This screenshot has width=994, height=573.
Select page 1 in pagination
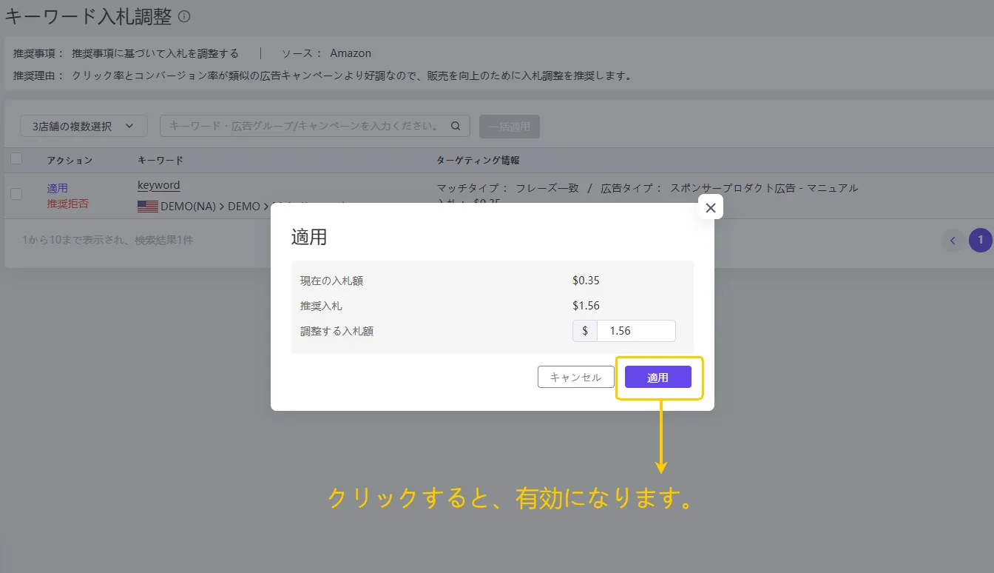click(x=981, y=240)
